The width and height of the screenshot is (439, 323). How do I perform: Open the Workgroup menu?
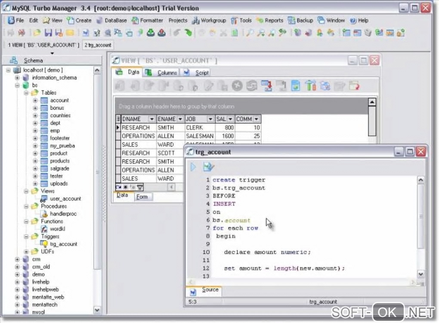click(x=209, y=20)
